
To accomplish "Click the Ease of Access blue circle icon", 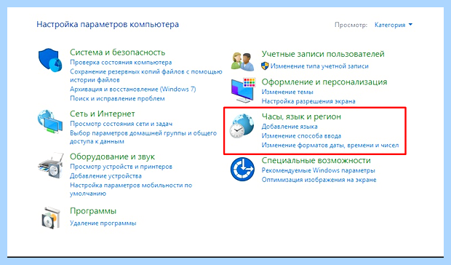I will point(242,169).
